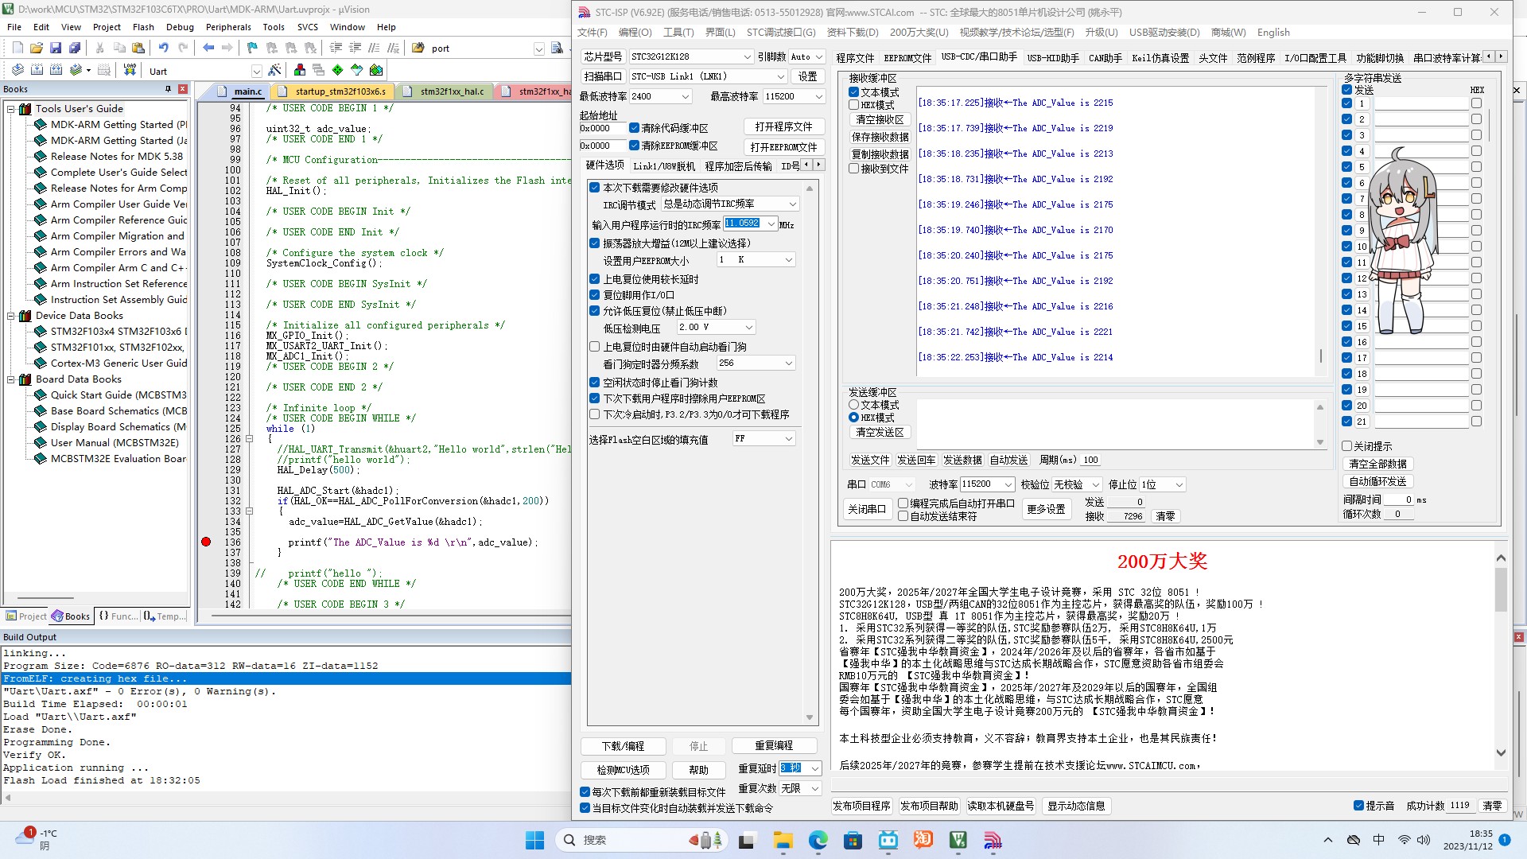
Task: Open µVision Uart target dropdown
Action: pos(256,71)
